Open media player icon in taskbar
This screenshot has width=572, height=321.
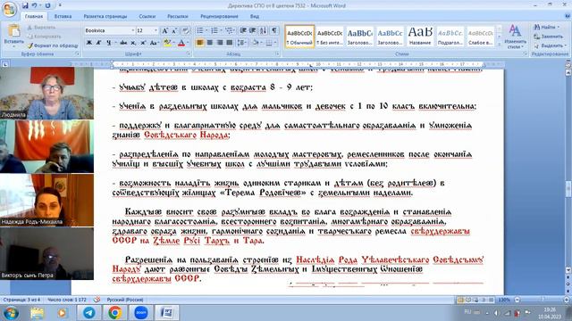pyautogui.click(x=62, y=313)
